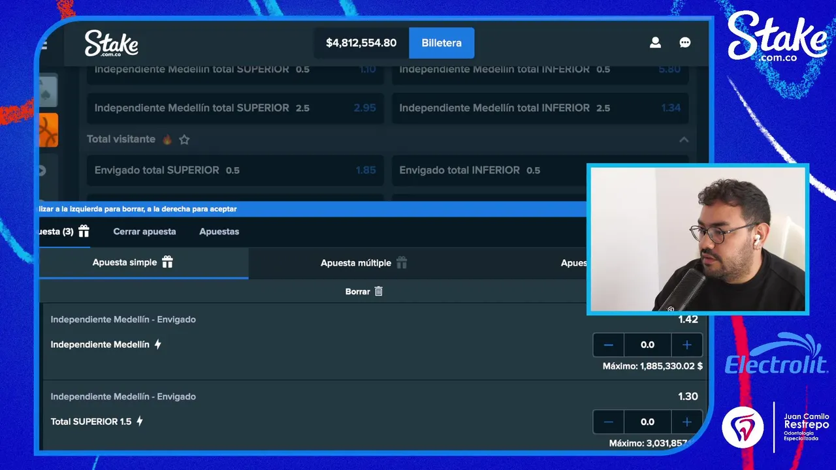The height and width of the screenshot is (470, 836).
Task: Click the hamburger menu icon
Action: (x=44, y=45)
